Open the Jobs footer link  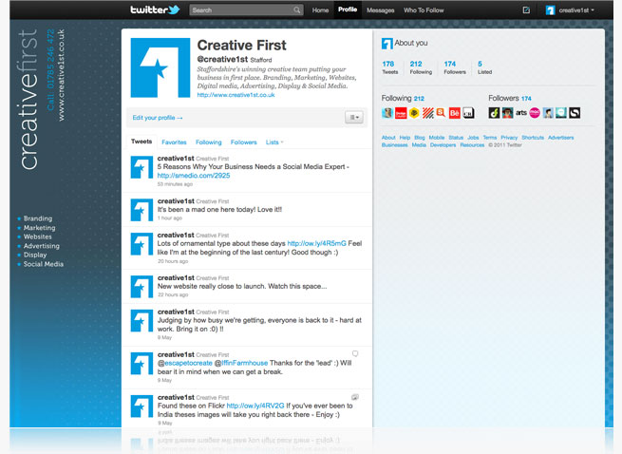point(473,138)
